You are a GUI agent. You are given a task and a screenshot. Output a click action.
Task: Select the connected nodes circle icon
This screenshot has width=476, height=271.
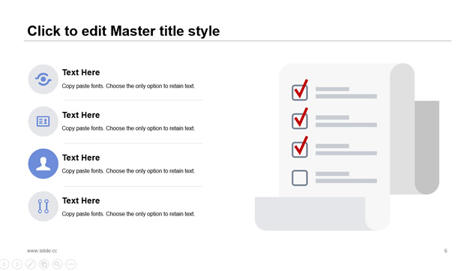click(43, 206)
